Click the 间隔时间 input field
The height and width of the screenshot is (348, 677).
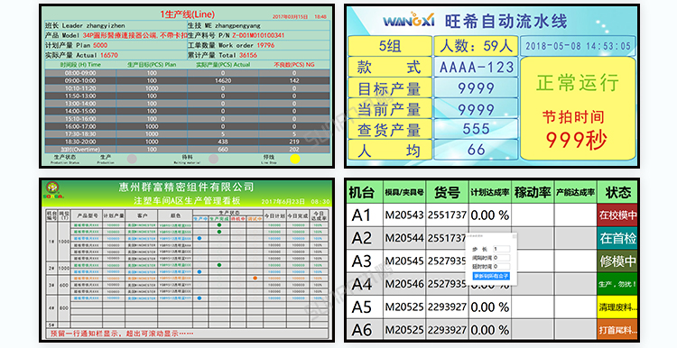click(x=501, y=258)
